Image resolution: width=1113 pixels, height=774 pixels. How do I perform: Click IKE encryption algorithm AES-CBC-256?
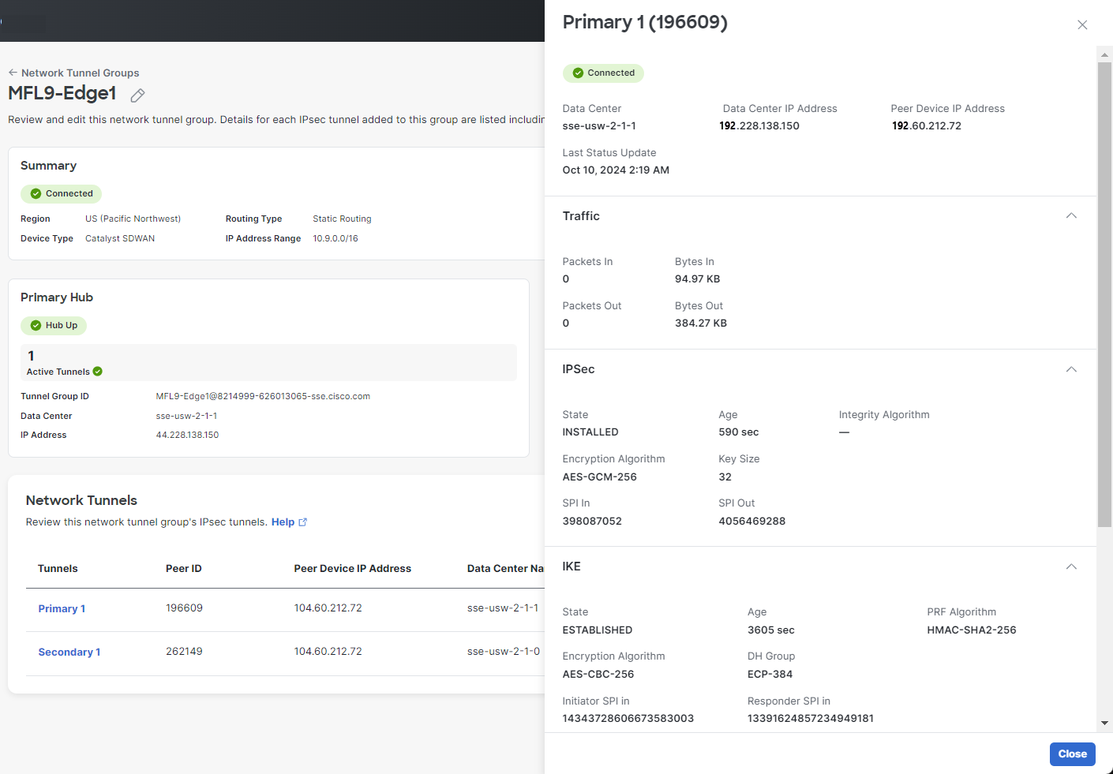pos(598,675)
